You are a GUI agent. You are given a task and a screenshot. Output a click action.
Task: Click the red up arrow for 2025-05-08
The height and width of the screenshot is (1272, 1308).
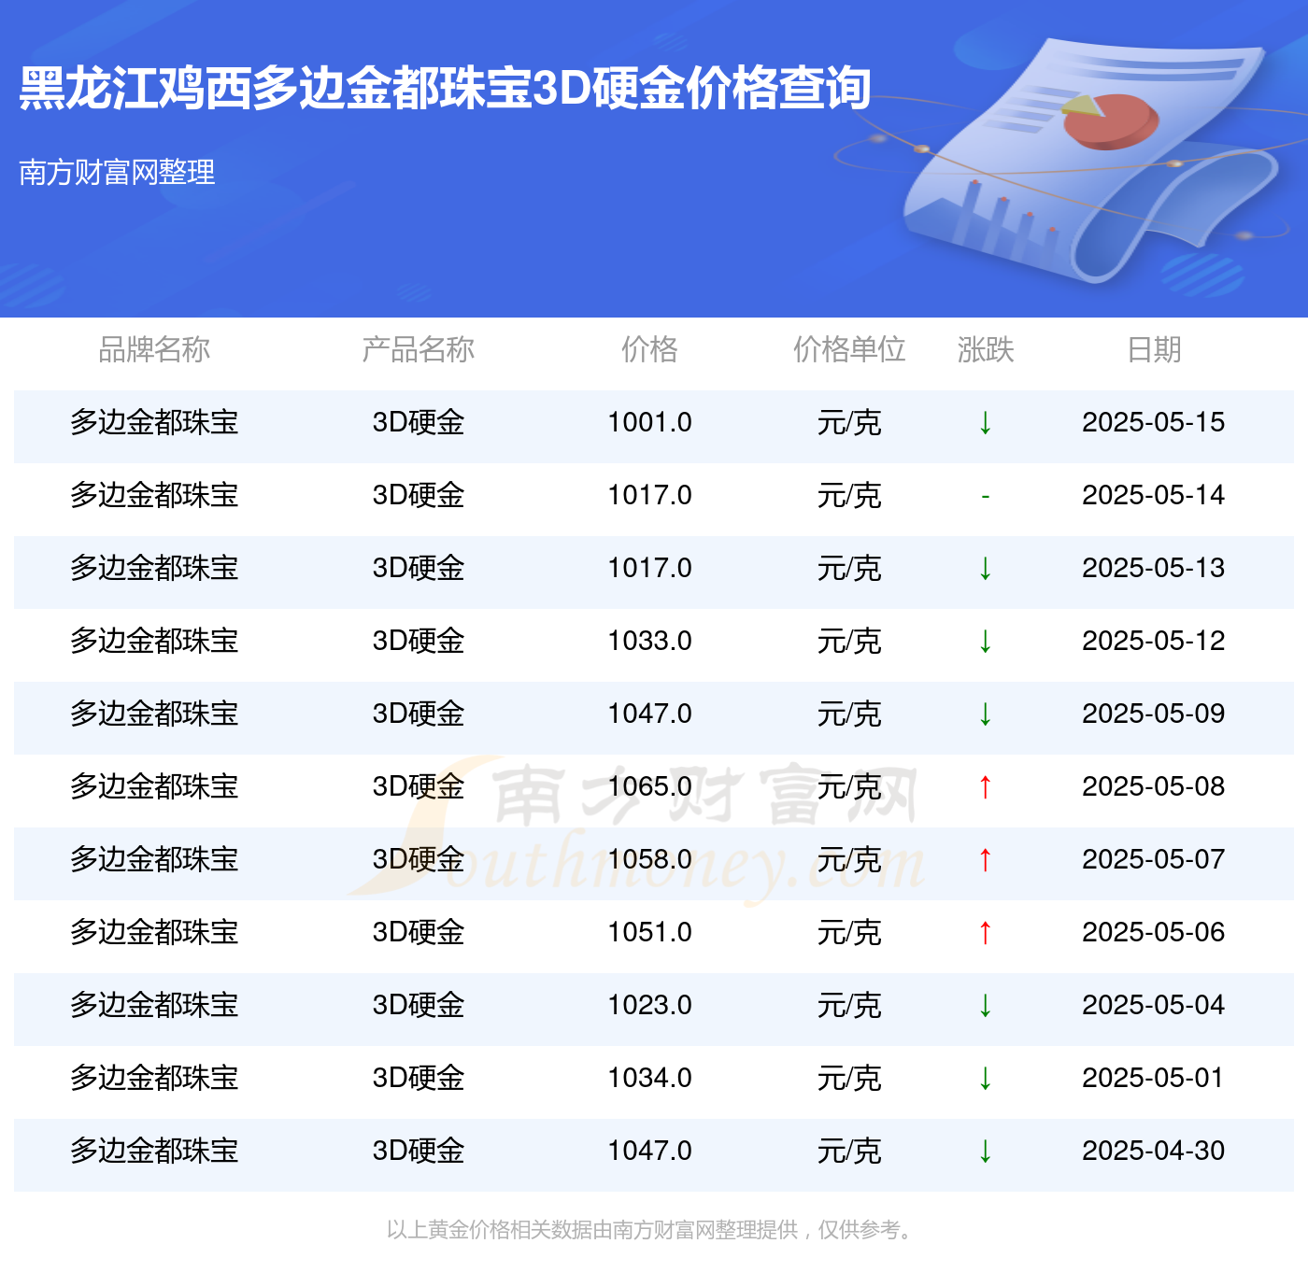pos(985,787)
